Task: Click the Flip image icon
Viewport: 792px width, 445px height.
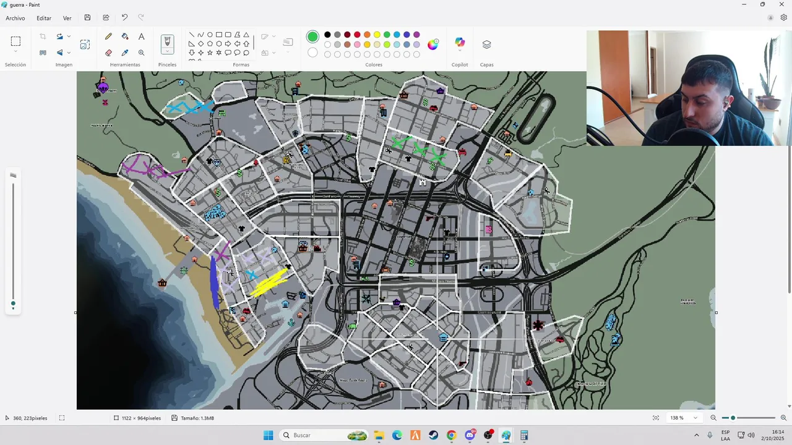Action: (59, 53)
